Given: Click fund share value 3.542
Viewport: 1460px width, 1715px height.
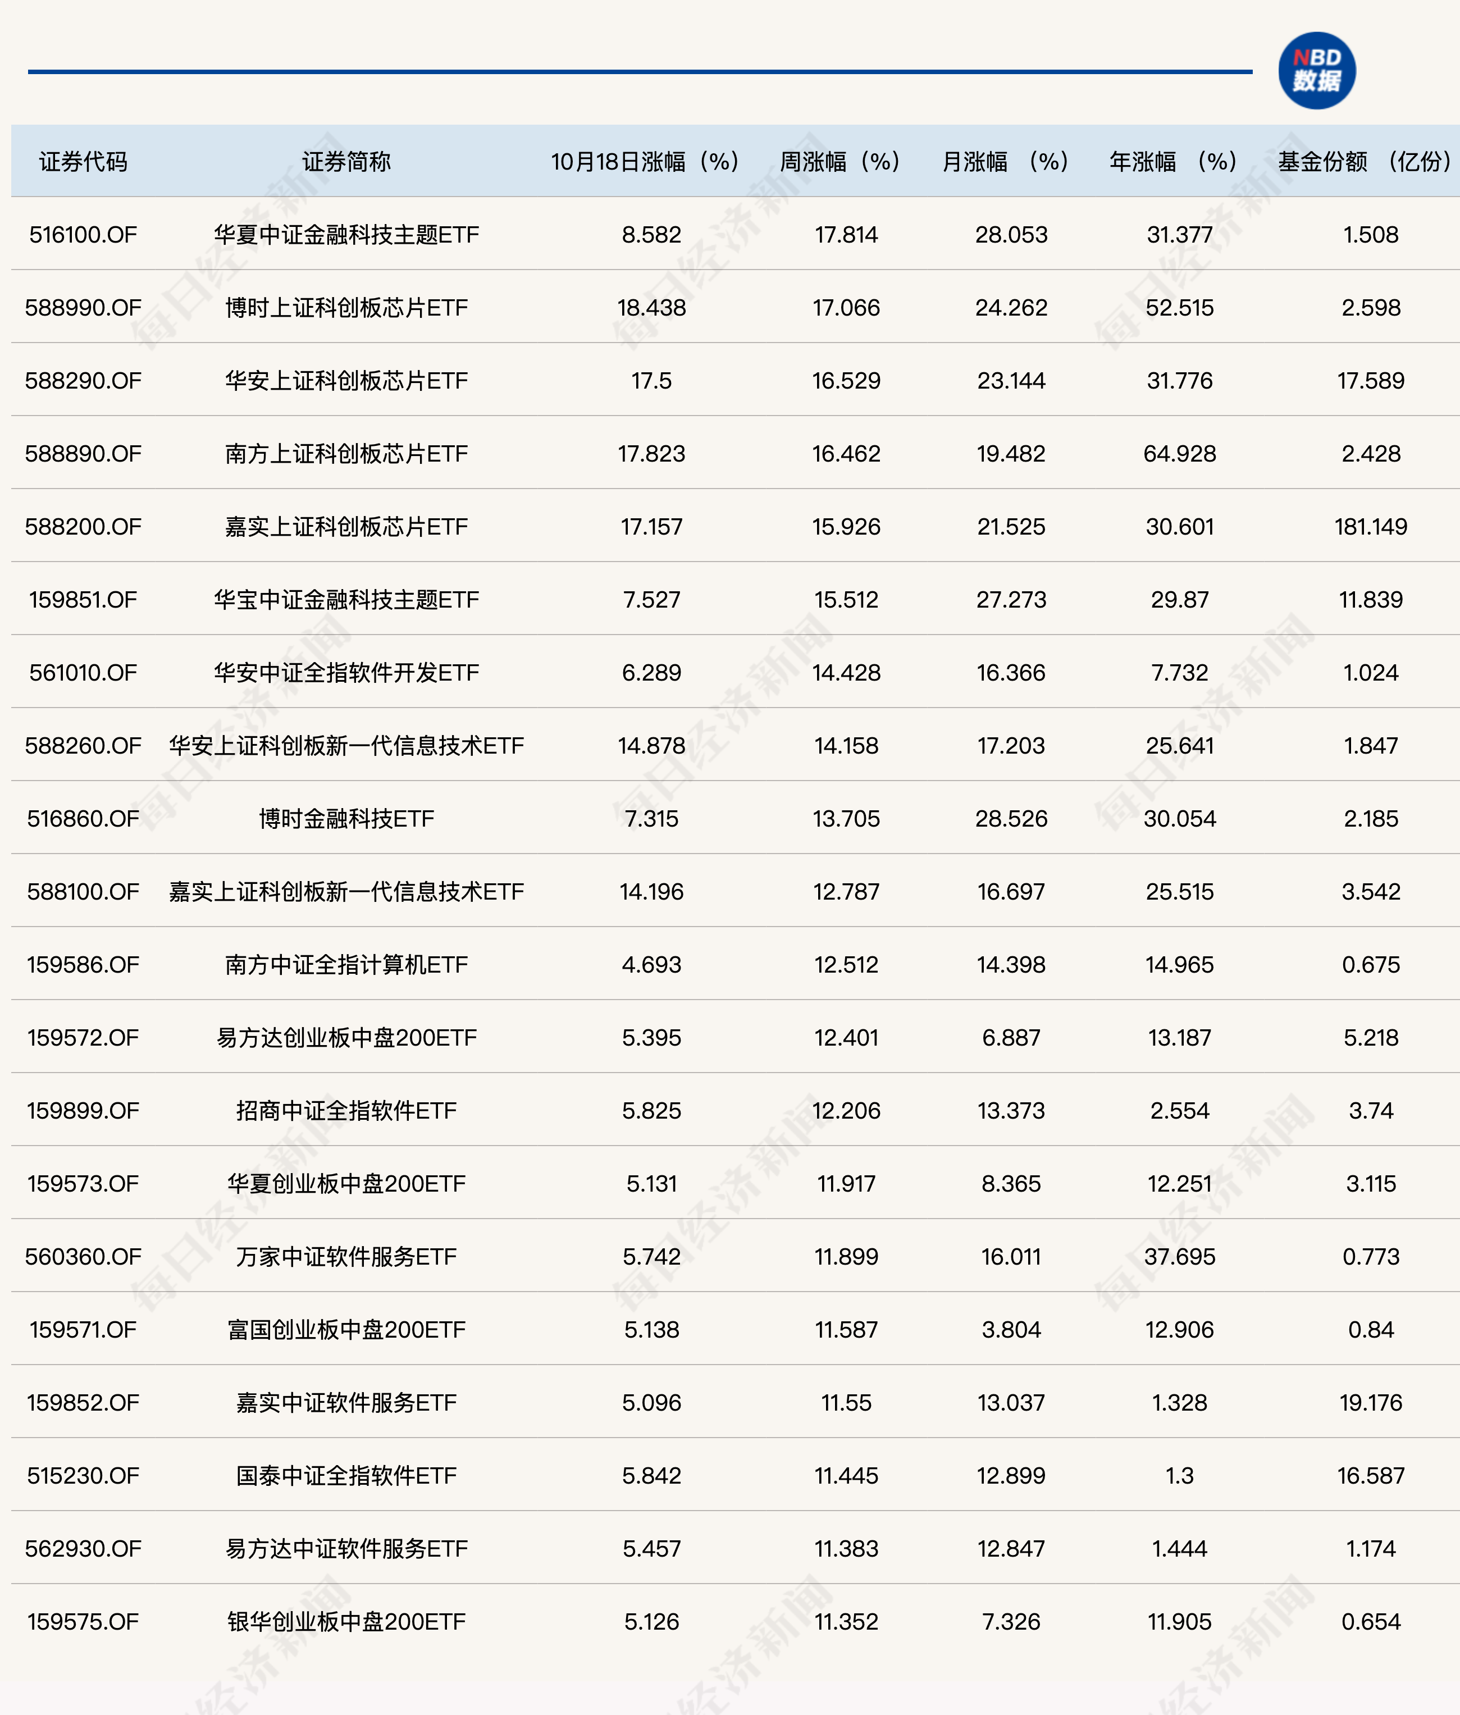Looking at the screenshot, I should (x=1371, y=891).
